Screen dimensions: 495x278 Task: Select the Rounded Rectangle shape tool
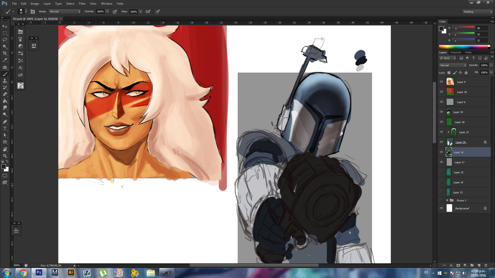pyautogui.click(x=5, y=142)
